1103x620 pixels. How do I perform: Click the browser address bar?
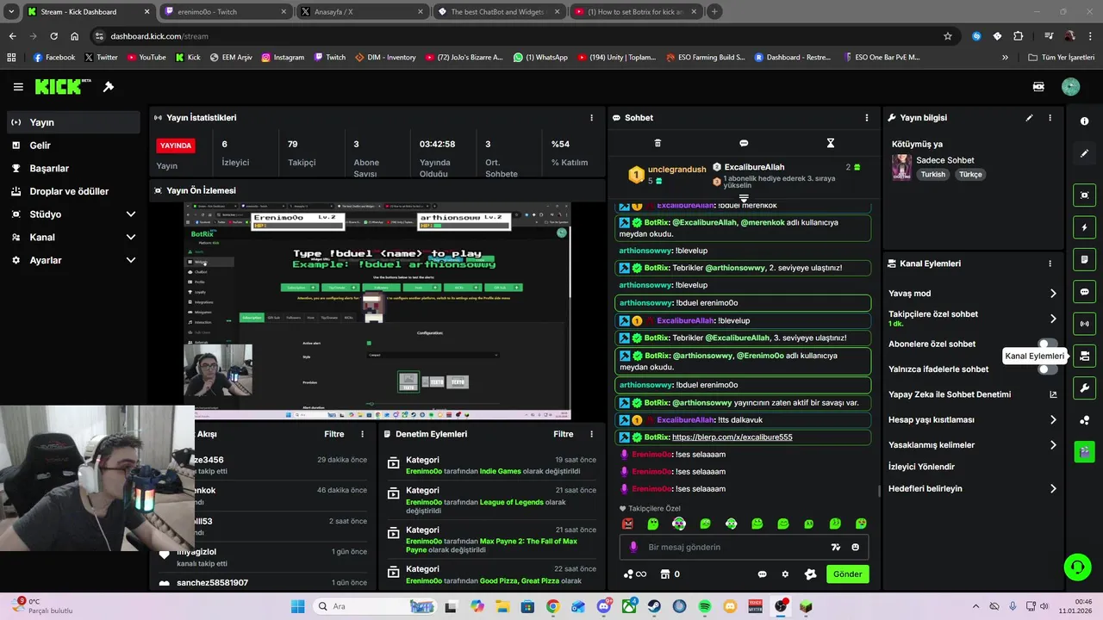517,36
